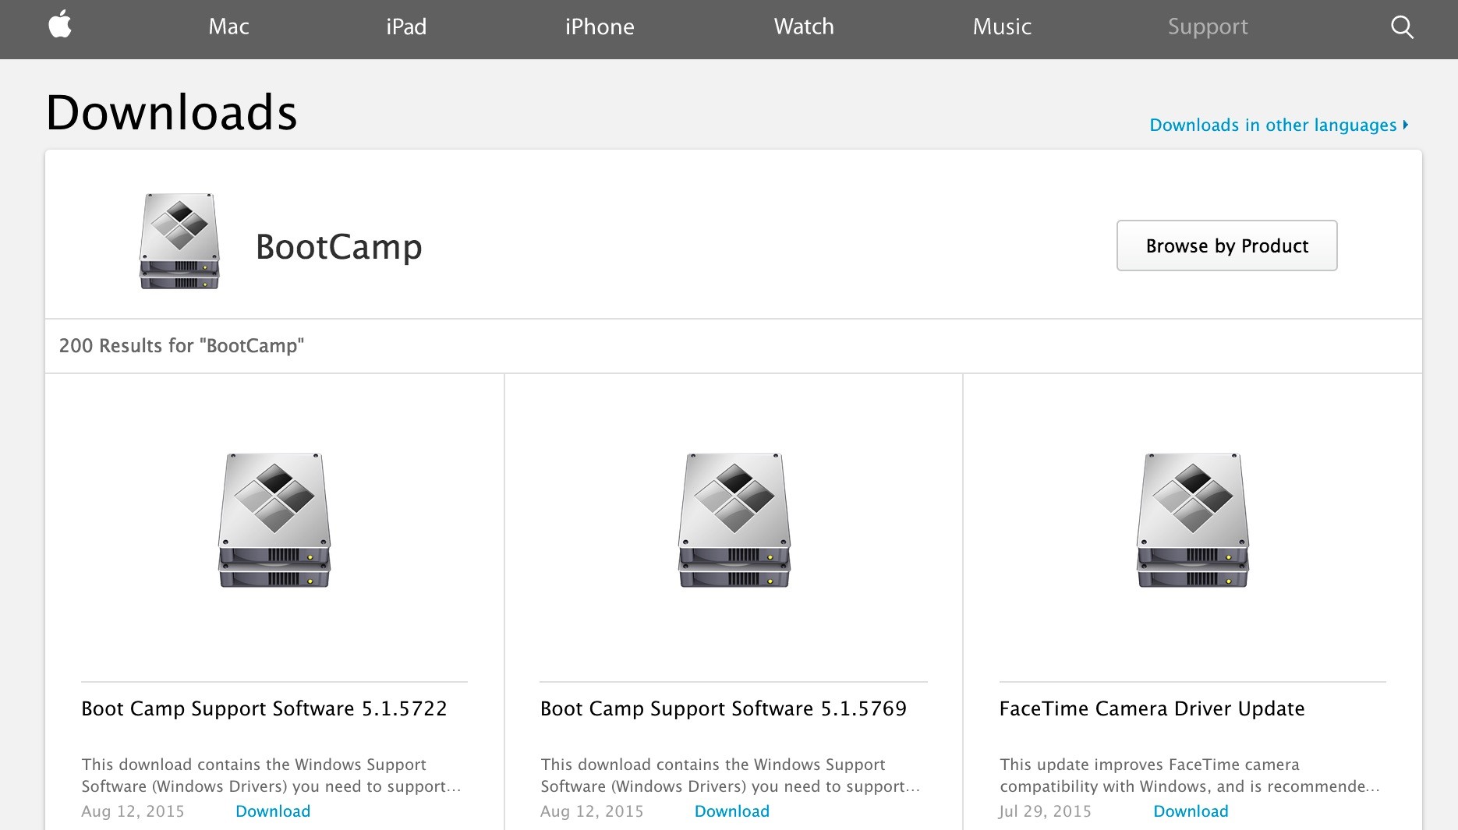The image size is (1458, 830).
Task: Download Boot Camp Support Software 5.1.5769
Action: click(732, 811)
